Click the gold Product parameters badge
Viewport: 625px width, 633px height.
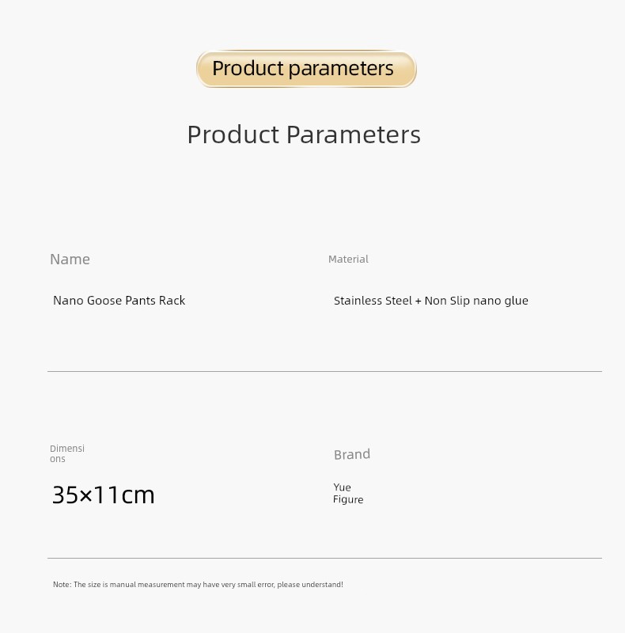pos(305,69)
